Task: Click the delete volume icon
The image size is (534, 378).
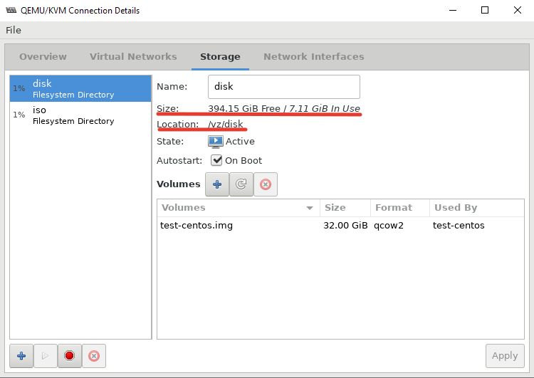Action: (x=266, y=184)
